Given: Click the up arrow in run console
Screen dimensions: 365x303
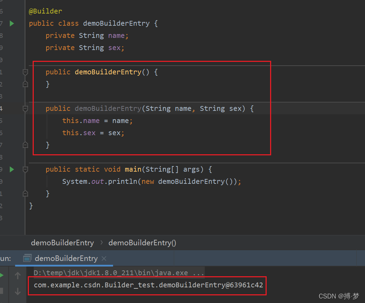Looking at the screenshot, I should pyautogui.click(x=18, y=276).
